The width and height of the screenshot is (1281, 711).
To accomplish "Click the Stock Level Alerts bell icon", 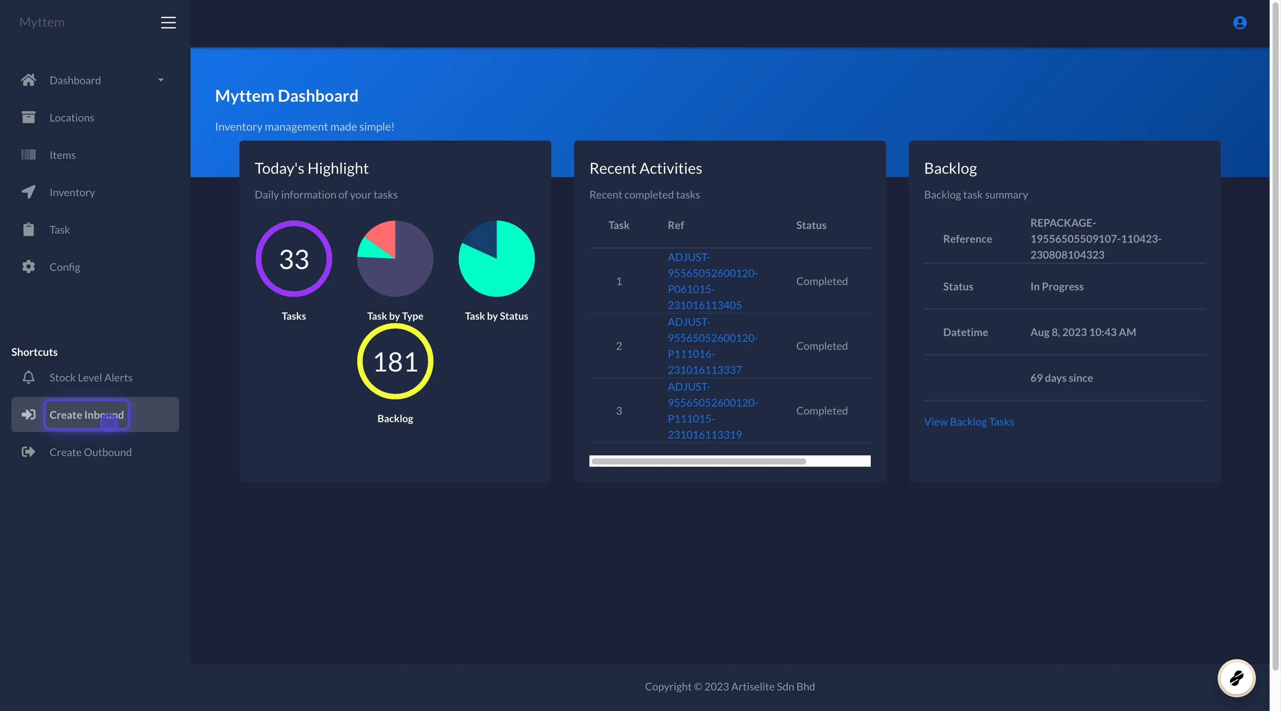I will [x=28, y=378].
